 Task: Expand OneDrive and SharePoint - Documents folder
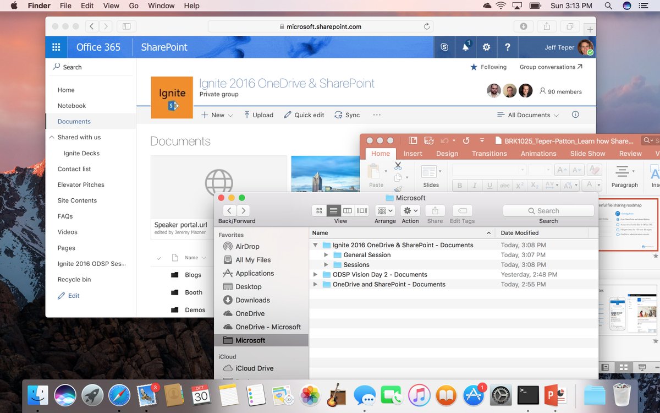[x=315, y=284]
